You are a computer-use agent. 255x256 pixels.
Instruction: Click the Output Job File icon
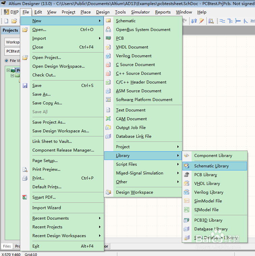coord(108,128)
